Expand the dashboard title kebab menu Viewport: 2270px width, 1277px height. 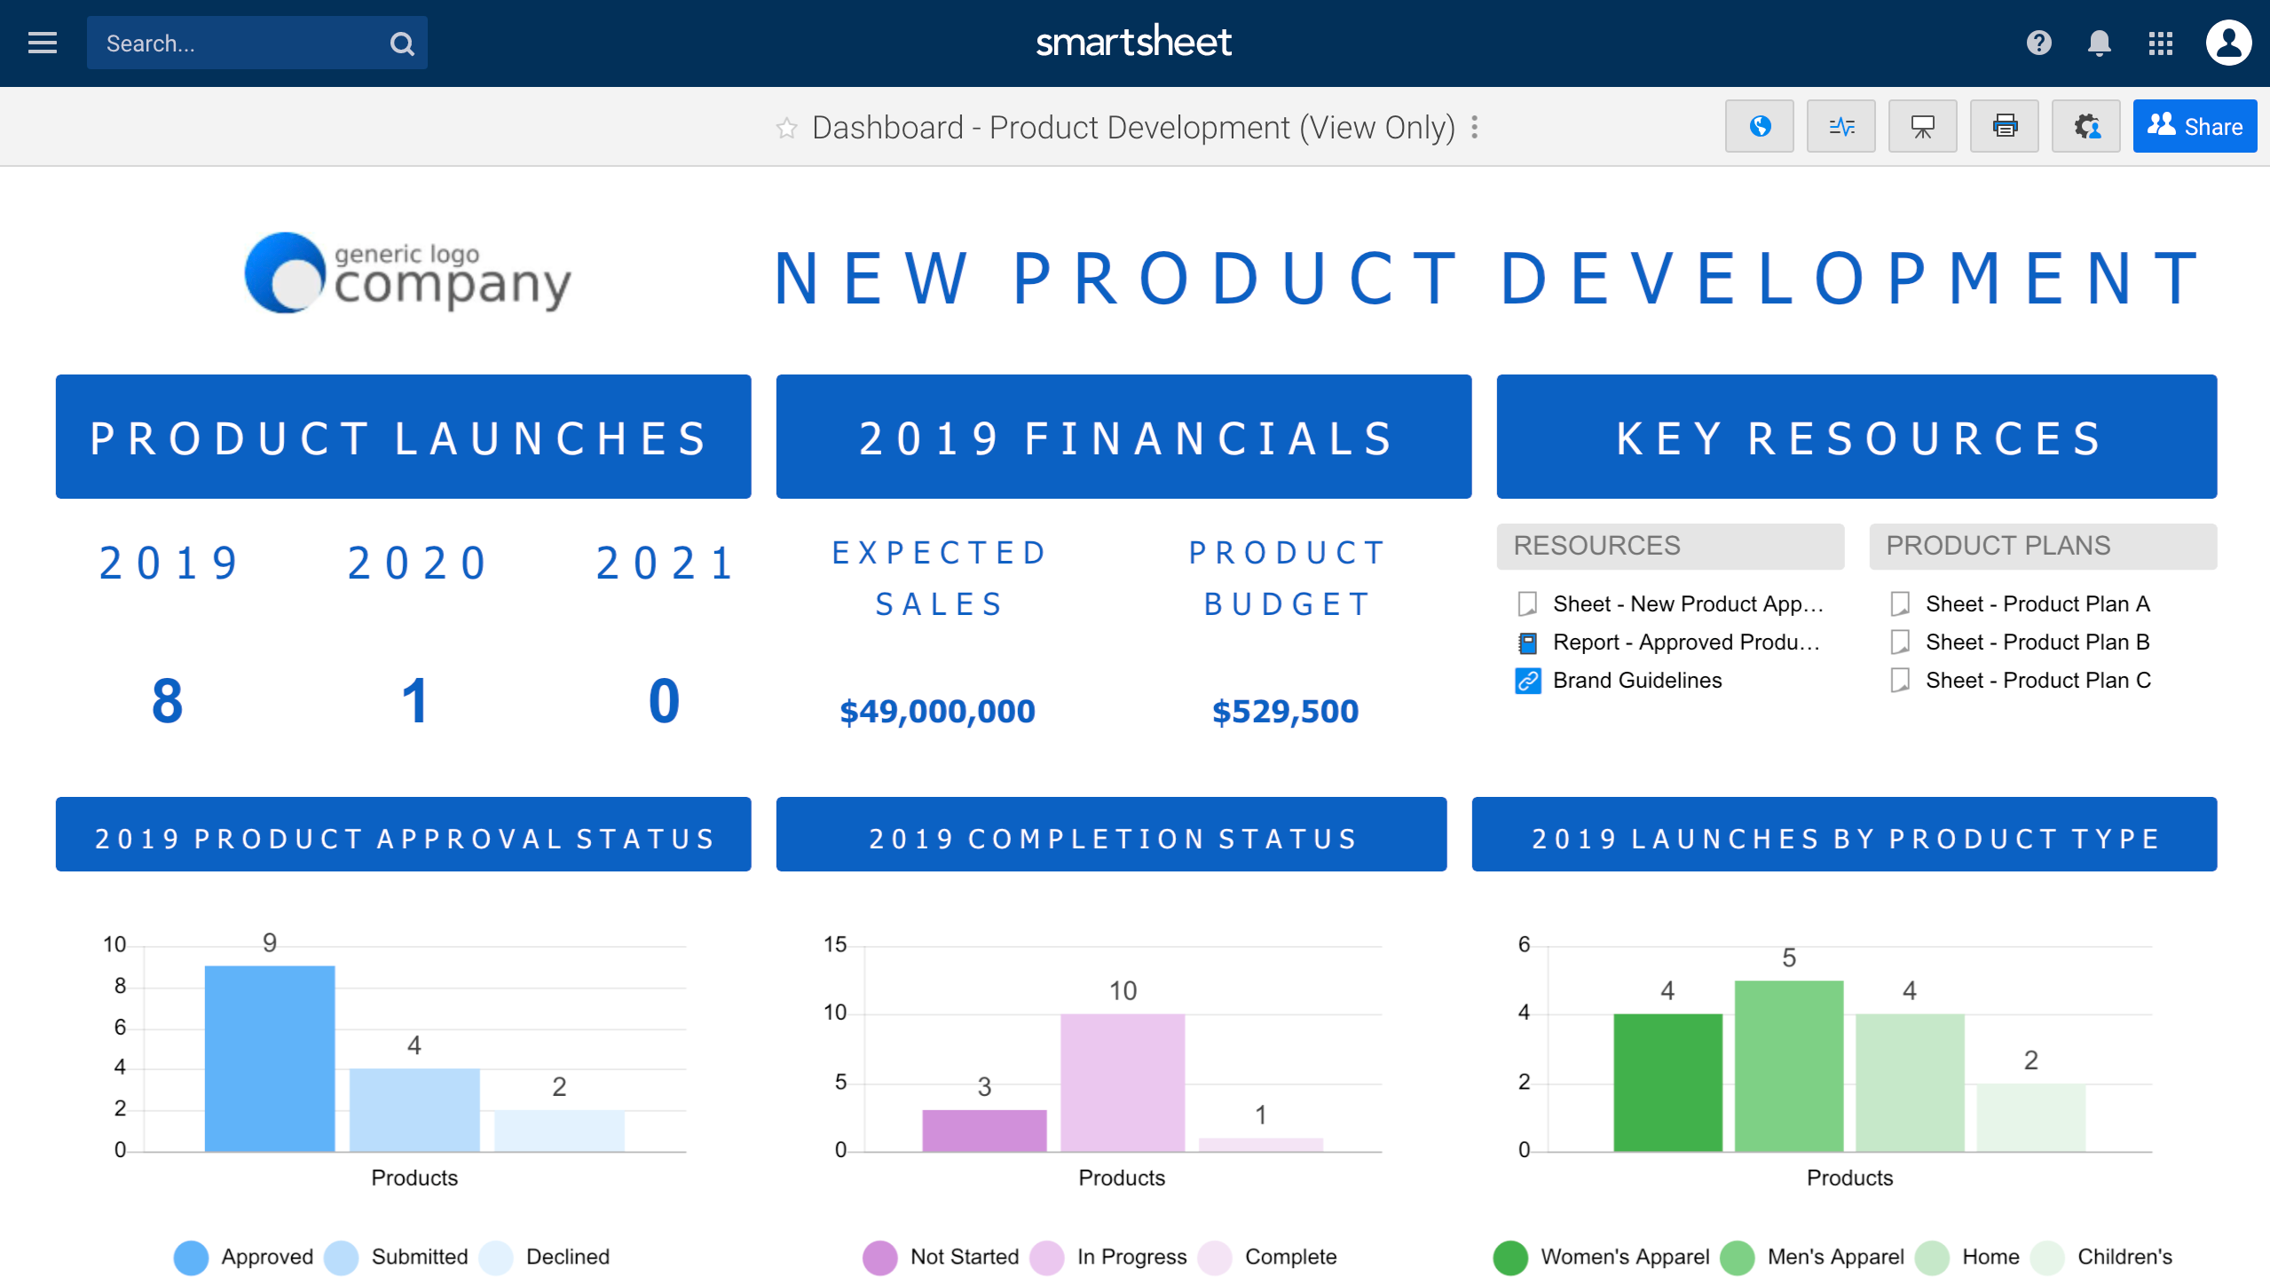coord(1474,127)
